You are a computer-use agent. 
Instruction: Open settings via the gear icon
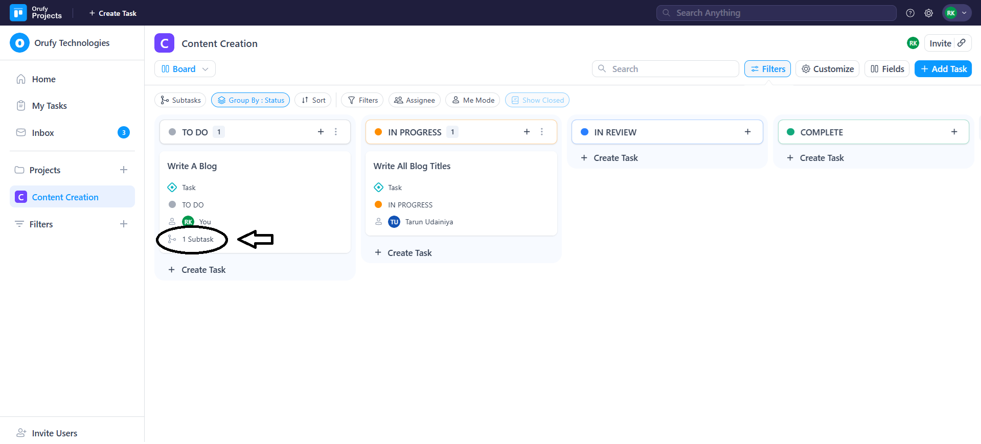[x=928, y=13]
